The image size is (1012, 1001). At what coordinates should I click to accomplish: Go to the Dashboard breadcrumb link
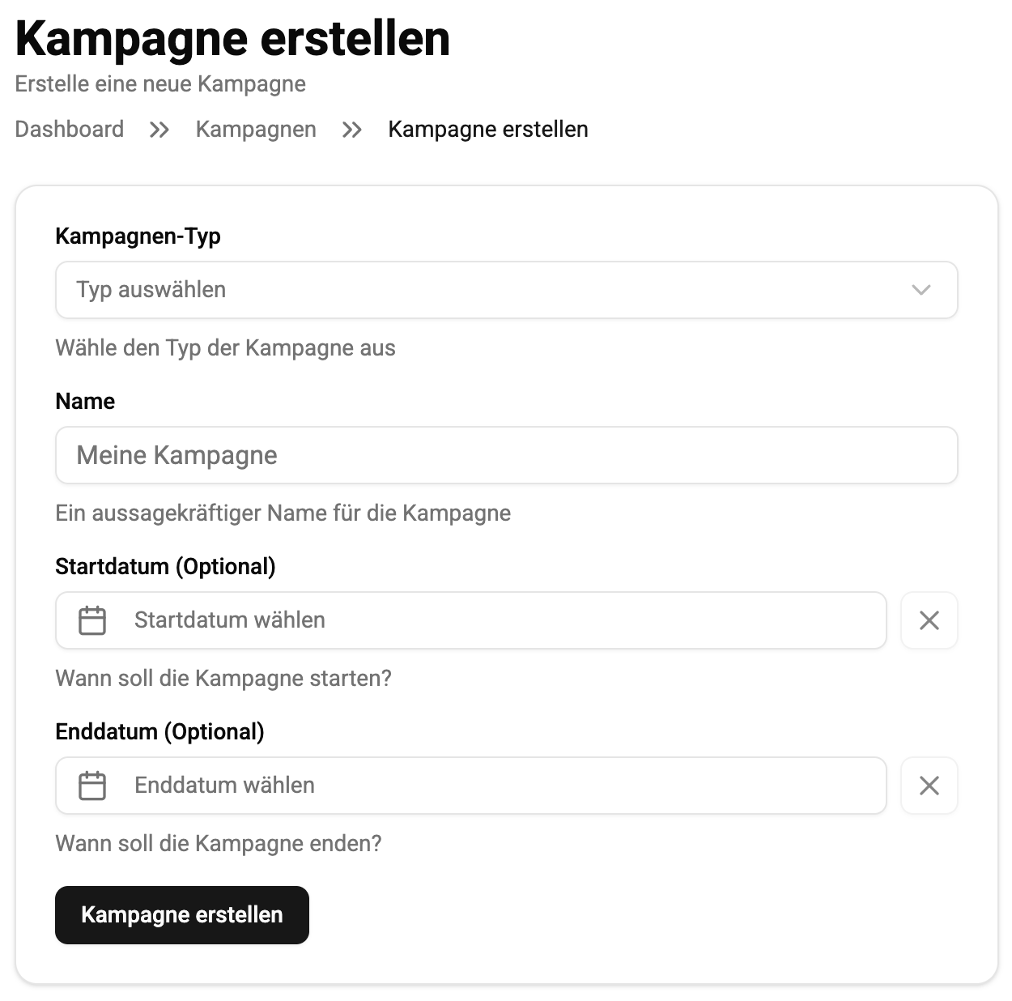tap(70, 130)
